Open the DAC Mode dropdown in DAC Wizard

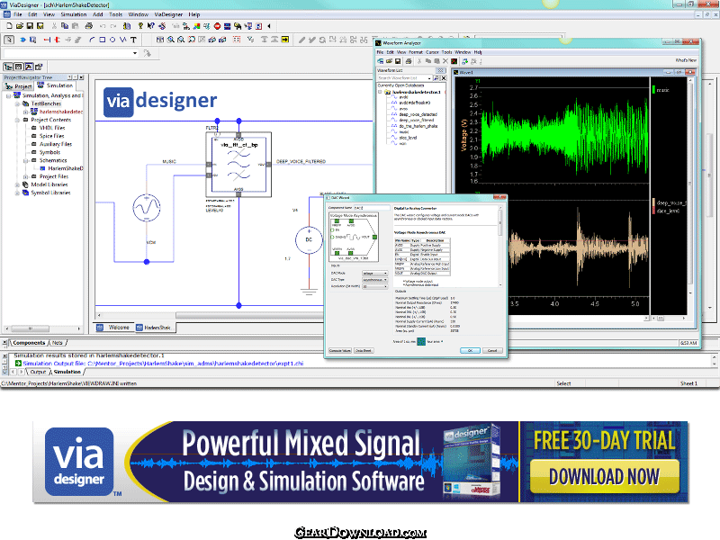pos(374,274)
